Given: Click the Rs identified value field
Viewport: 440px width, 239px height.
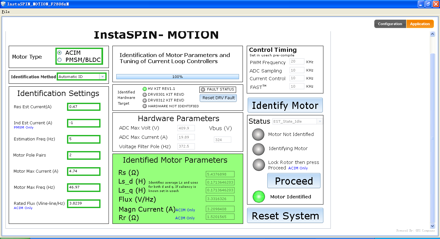Looking at the screenshot, I should (220, 174).
